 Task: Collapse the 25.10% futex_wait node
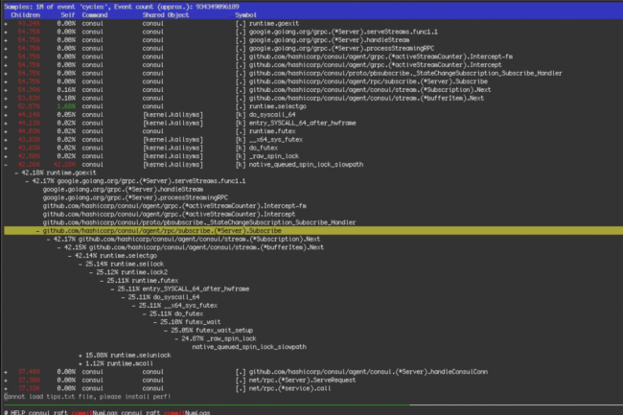(x=155, y=322)
